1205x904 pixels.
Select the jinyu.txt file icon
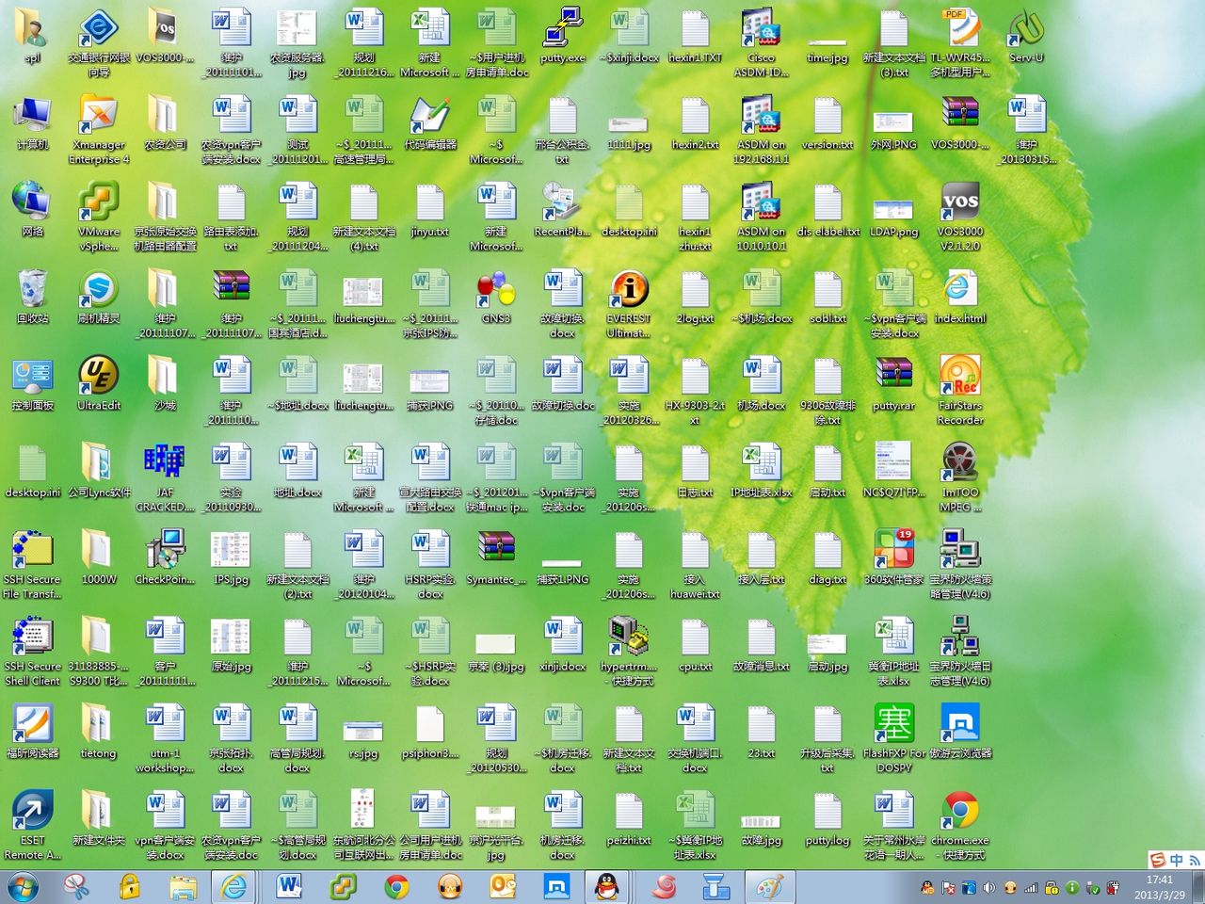coord(430,210)
